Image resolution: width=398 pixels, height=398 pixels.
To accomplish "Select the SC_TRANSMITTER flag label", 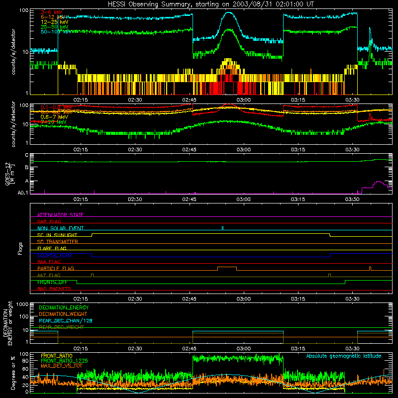I will [x=58, y=242].
